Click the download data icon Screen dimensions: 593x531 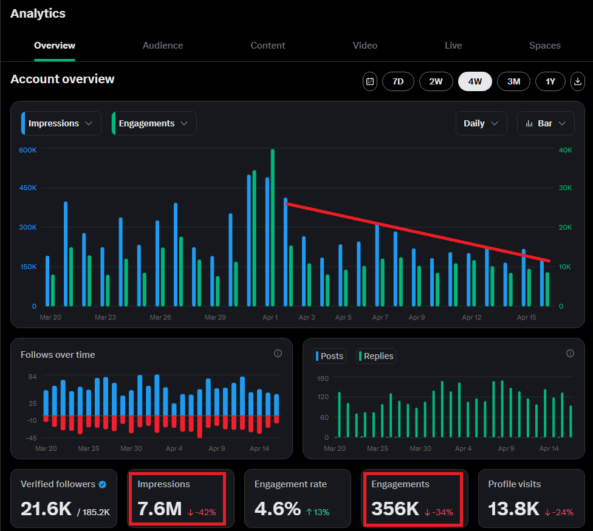click(577, 81)
